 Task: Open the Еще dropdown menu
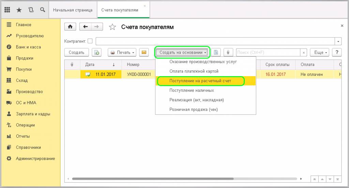point(319,52)
